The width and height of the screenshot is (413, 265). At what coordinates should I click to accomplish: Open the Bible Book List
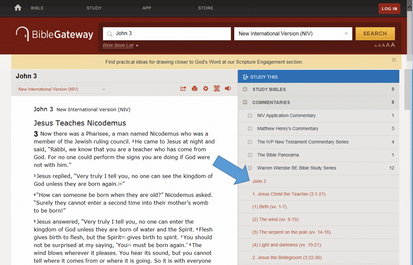point(120,45)
